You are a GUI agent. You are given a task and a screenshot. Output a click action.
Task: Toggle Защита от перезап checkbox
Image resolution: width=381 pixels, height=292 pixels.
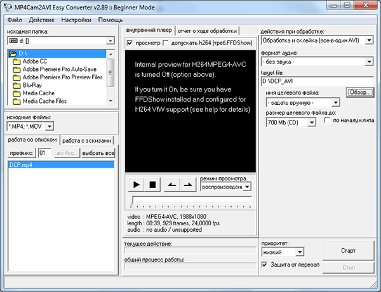click(x=264, y=265)
